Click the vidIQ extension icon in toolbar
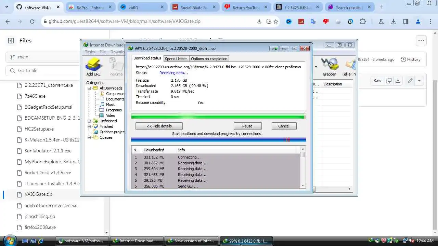The image size is (438, 246). point(289,21)
